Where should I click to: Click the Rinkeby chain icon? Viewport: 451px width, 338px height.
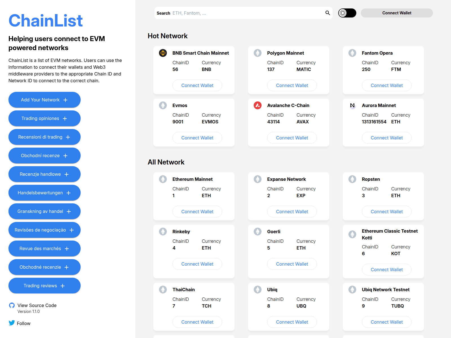coord(163,232)
